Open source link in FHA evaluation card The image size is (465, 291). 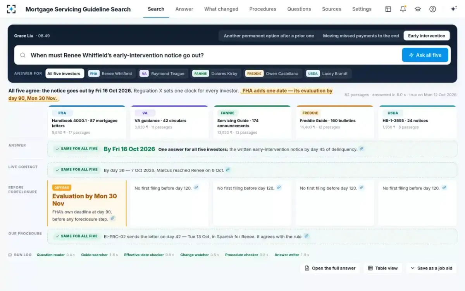(113, 218)
